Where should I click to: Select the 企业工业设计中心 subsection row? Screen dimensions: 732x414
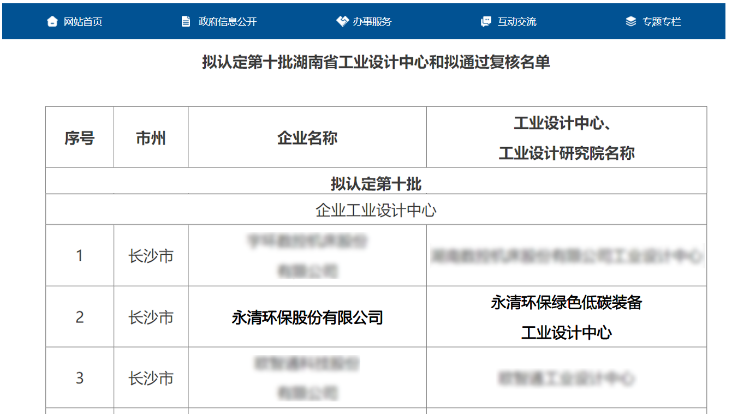click(x=376, y=211)
